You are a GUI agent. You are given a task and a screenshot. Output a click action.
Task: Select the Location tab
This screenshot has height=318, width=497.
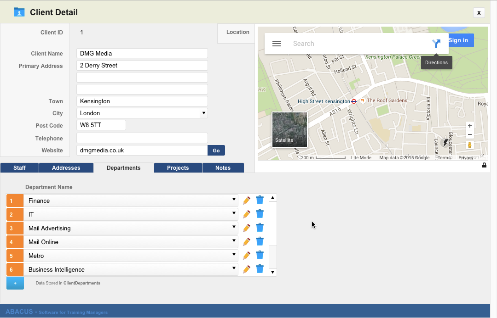click(237, 33)
